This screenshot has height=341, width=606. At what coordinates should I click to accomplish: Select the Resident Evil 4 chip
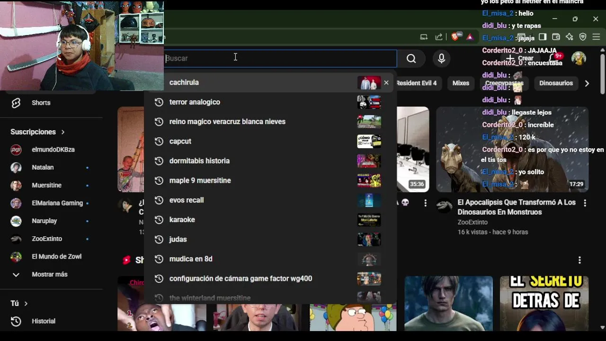point(416,83)
